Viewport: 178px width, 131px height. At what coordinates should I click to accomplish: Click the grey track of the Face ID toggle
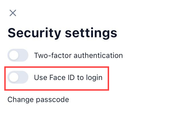click(23, 77)
